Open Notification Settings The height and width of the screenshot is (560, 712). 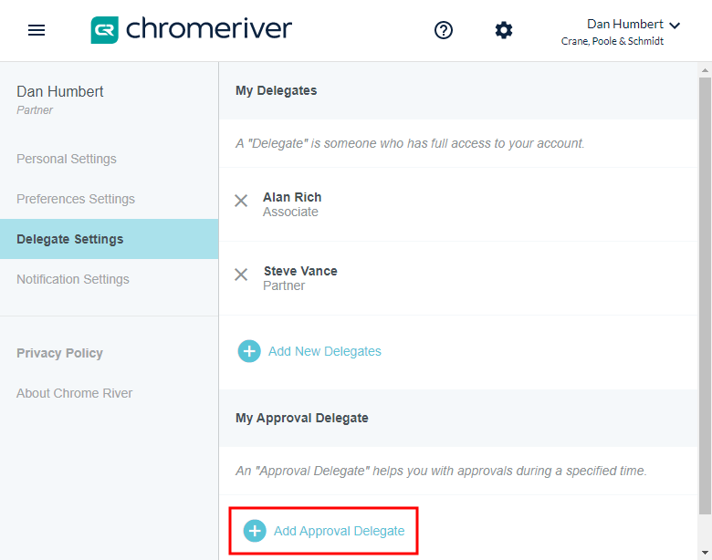click(73, 279)
